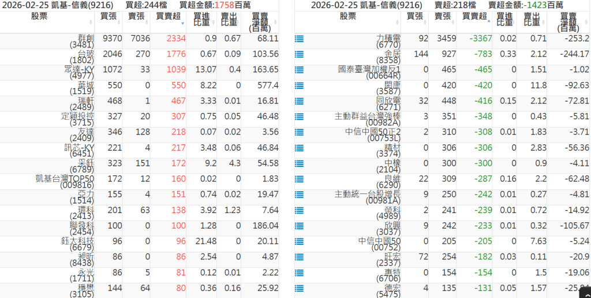591x298 pixels.
Task: Sort left table by 買張 column header
Action: pos(109,17)
